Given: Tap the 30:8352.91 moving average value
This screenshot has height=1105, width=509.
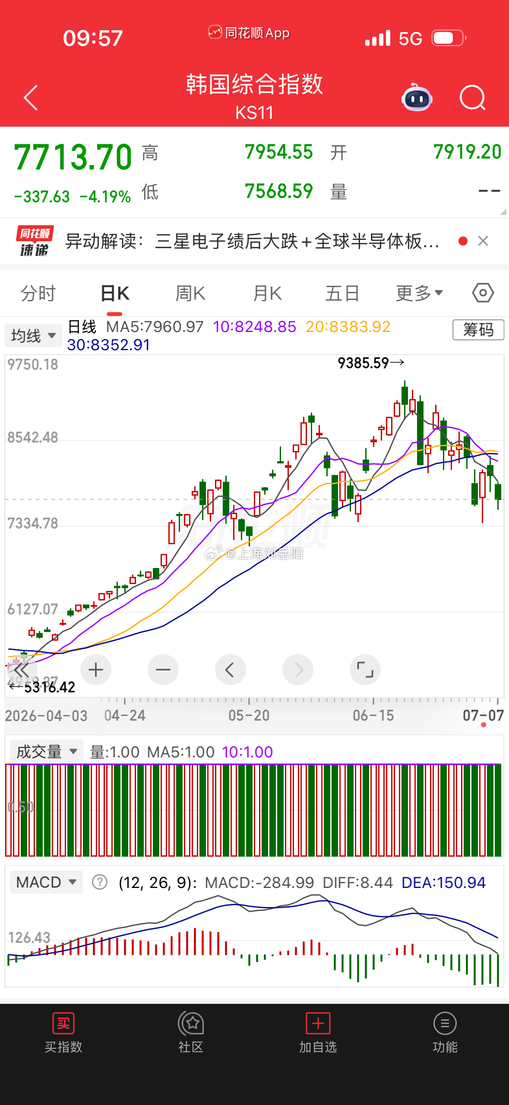Looking at the screenshot, I should pyautogui.click(x=109, y=345).
